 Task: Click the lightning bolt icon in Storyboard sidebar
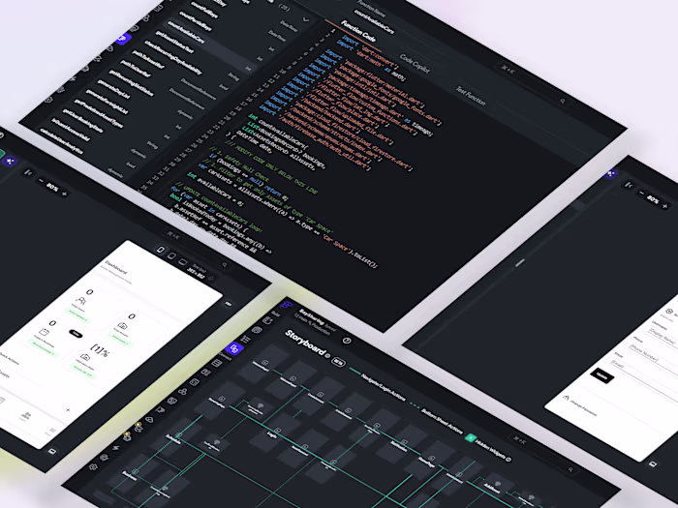click(x=115, y=448)
